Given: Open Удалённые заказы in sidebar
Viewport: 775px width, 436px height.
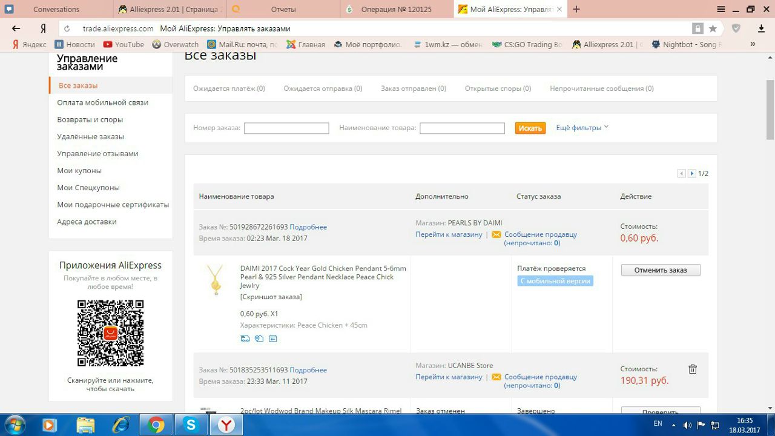Looking at the screenshot, I should point(90,136).
